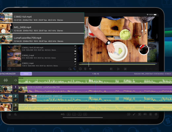Image resolution: width=172 pixels, height=132 pixels.
Task: Click the jump-to-end bracket button
Action: pyautogui.click(x=85, y=114)
